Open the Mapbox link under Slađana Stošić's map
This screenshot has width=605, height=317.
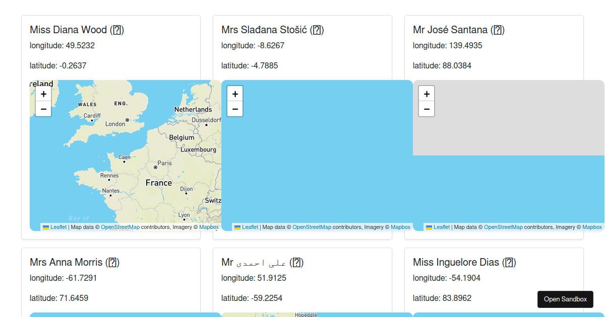click(400, 227)
